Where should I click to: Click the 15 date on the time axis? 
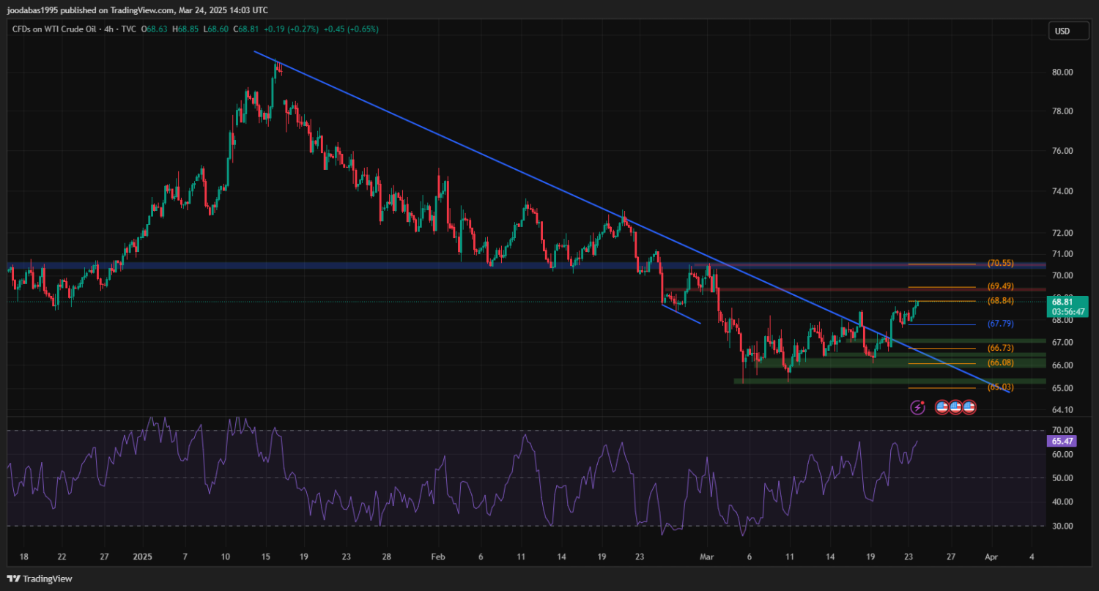[x=266, y=557]
